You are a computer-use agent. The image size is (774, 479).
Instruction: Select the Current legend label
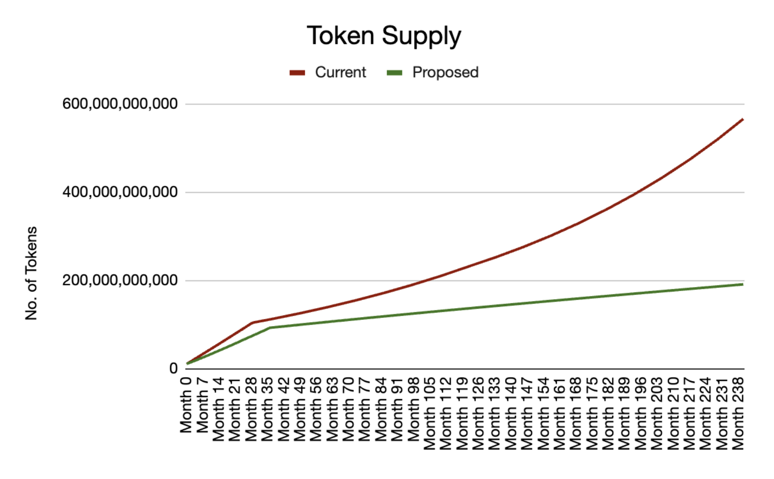pyautogui.click(x=340, y=72)
